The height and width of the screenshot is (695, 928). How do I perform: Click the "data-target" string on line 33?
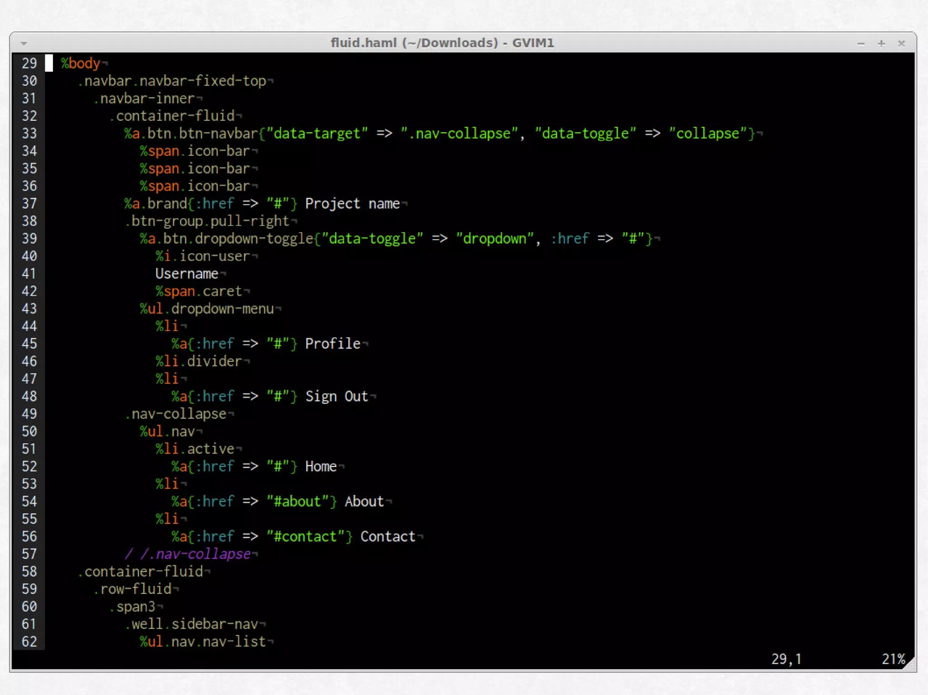pyautogui.click(x=317, y=134)
